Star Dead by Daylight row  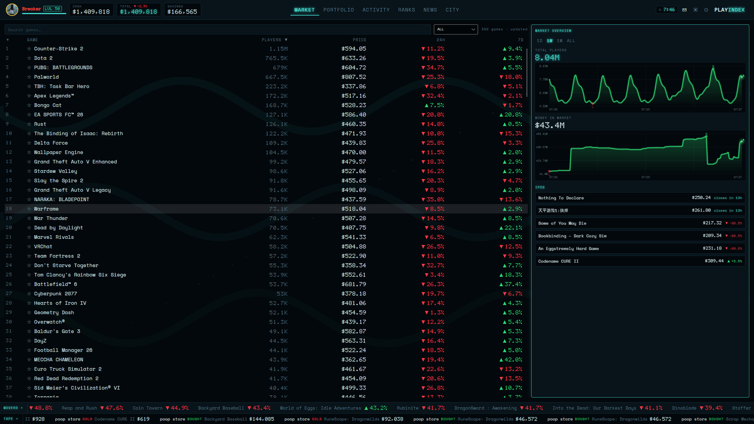coord(29,228)
